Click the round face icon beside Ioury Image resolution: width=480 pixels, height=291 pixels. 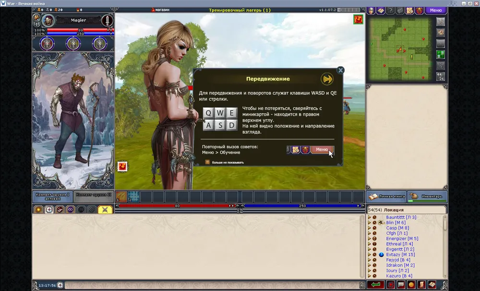374,270
